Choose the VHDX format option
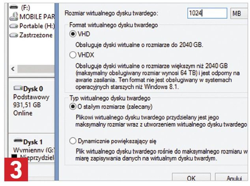 (72, 54)
